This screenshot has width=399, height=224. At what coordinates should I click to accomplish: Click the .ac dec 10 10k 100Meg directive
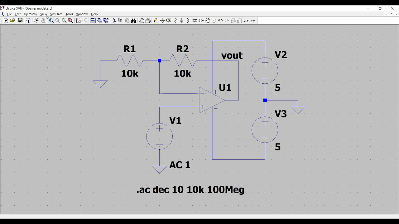pyautogui.click(x=190, y=189)
